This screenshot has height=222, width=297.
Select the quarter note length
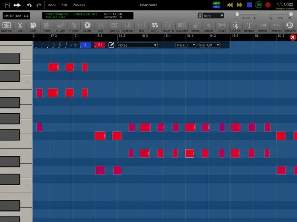tap(48, 45)
